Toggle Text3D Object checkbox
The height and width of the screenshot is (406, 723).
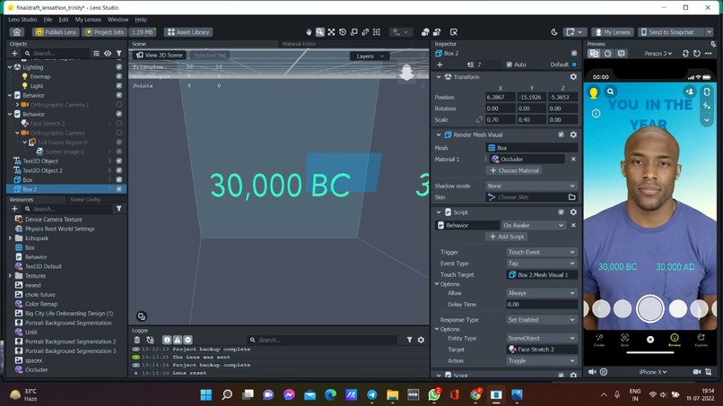point(119,161)
